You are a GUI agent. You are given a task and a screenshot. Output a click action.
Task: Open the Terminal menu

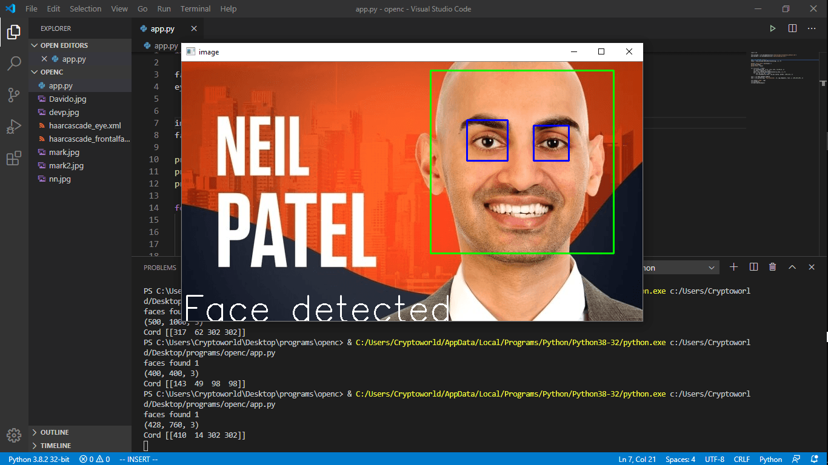click(x=195, y=9)
